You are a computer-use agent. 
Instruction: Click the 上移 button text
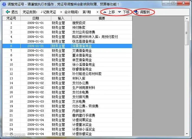coord(111,12)
